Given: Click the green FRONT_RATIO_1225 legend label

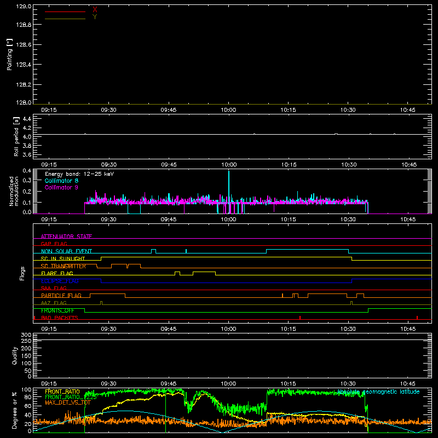Looking at the screenshot, I should 71,397.
